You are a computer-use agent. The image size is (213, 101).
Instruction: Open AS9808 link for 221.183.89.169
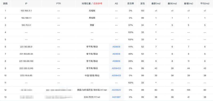point(116,61)
